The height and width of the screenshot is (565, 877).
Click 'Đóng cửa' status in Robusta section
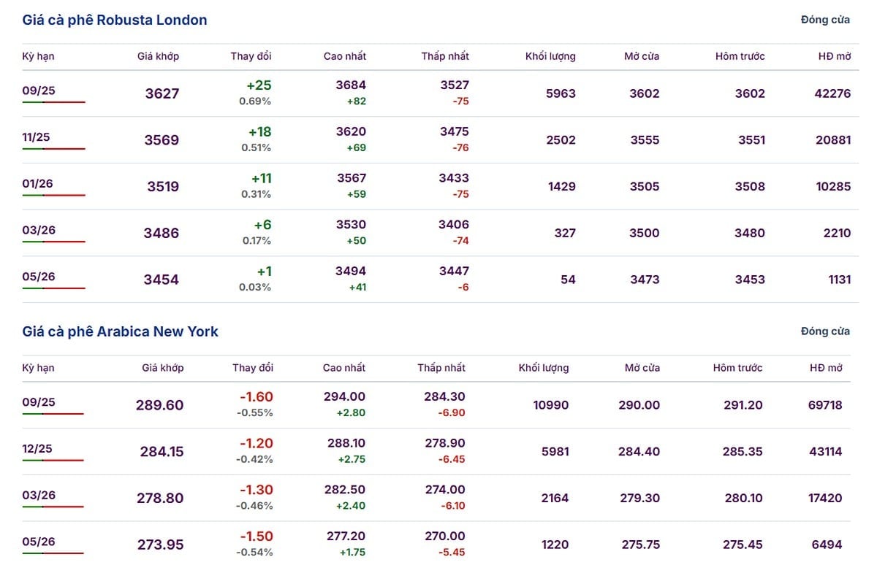(x=825, y=20)
